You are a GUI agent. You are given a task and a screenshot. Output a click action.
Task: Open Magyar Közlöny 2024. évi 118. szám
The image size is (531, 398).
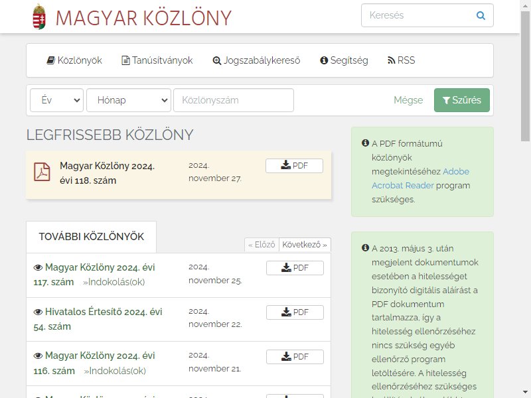coord(108,173)
